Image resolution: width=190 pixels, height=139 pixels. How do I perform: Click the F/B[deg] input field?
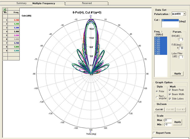[x=181, y=48]
